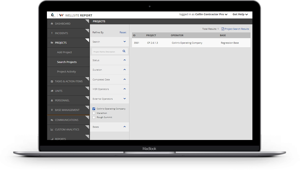300x170 pixels.
Task: Click the Communications chat icon
Action: (52, 120)
